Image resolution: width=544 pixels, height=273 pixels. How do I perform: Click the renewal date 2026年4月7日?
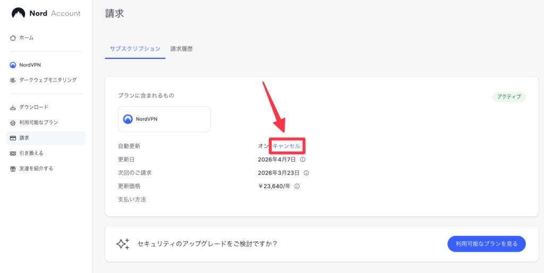point(277,159)
